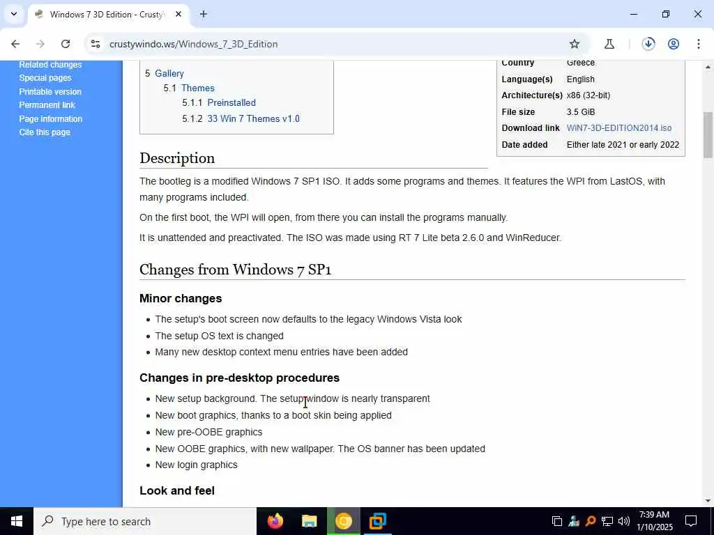
Task: Open the tab search dropdown arrow
Action: pos(14,14)
